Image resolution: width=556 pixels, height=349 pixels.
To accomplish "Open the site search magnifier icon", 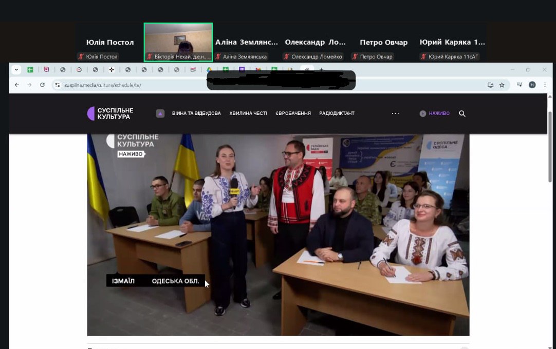I will pyautogui.click(x=462, y=113).
